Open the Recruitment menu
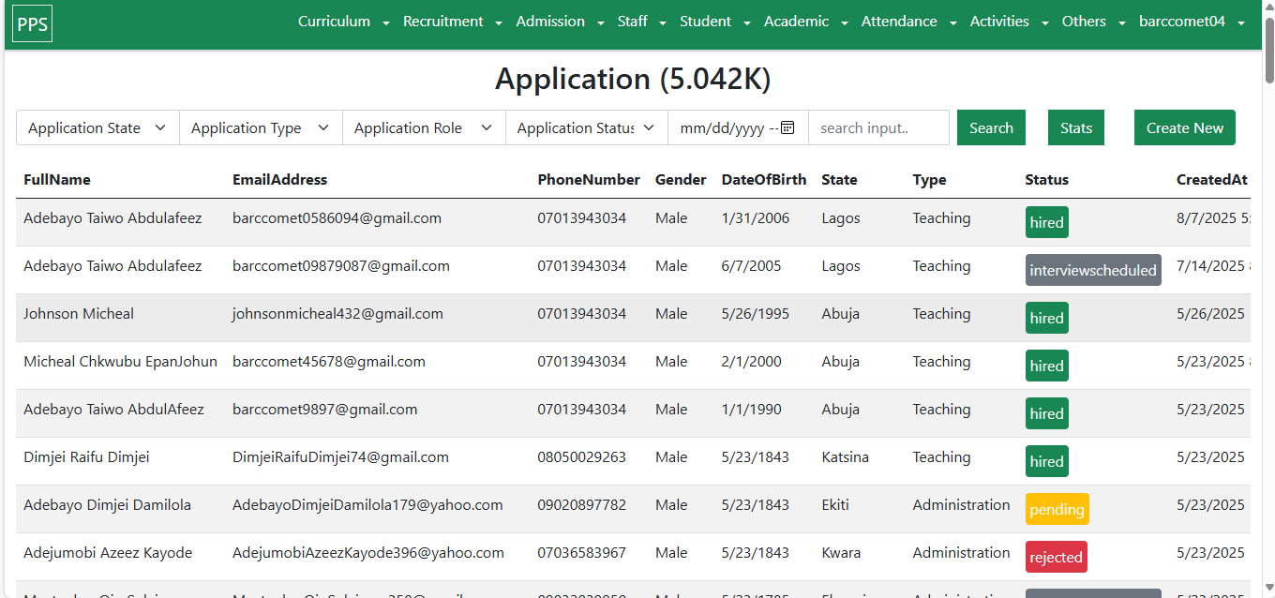1275x598 pixels. tap(452, 22)
